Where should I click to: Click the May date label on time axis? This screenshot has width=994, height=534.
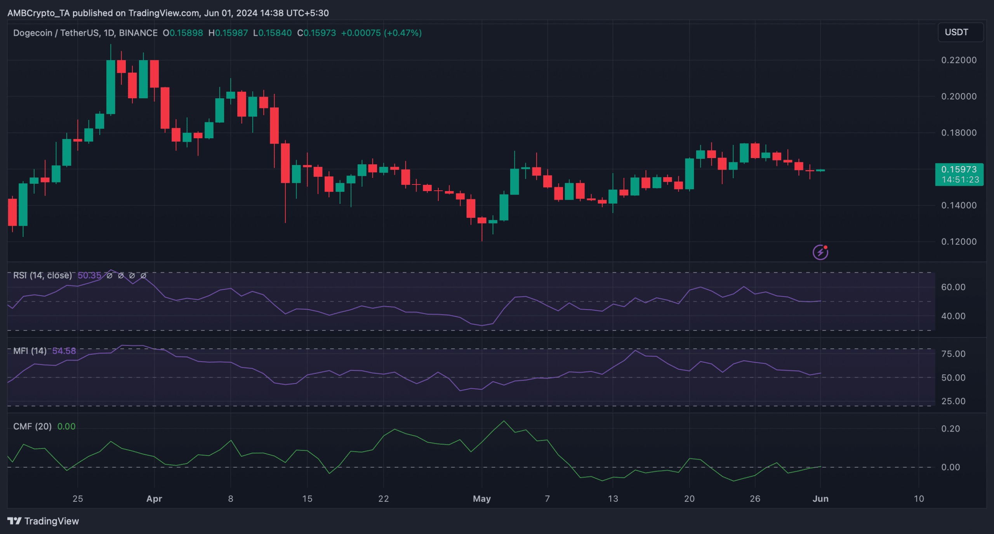coord(482,499)
